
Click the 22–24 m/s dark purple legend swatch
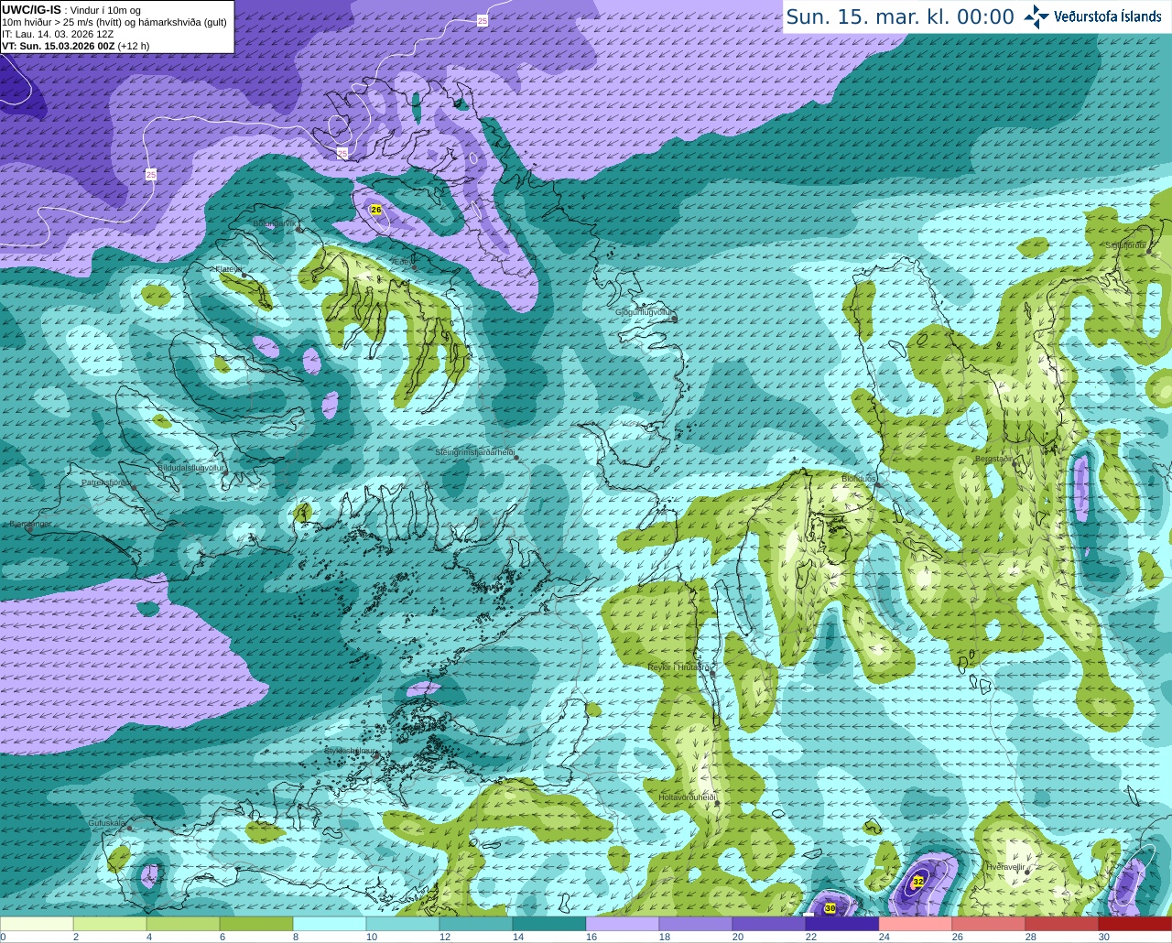[x=842, y=924]
